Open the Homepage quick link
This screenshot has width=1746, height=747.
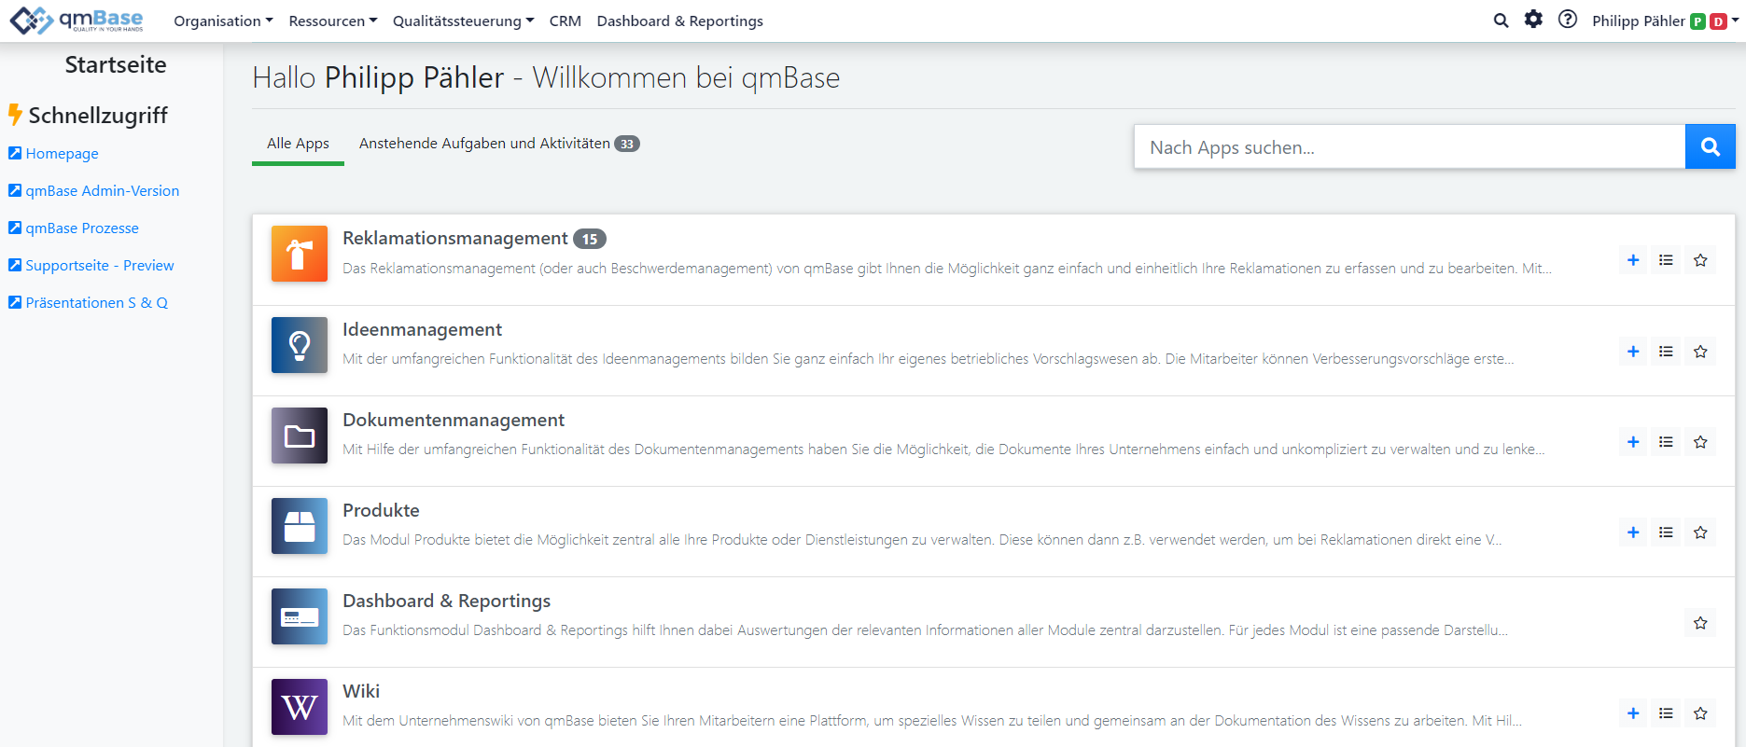coord(62,154)
